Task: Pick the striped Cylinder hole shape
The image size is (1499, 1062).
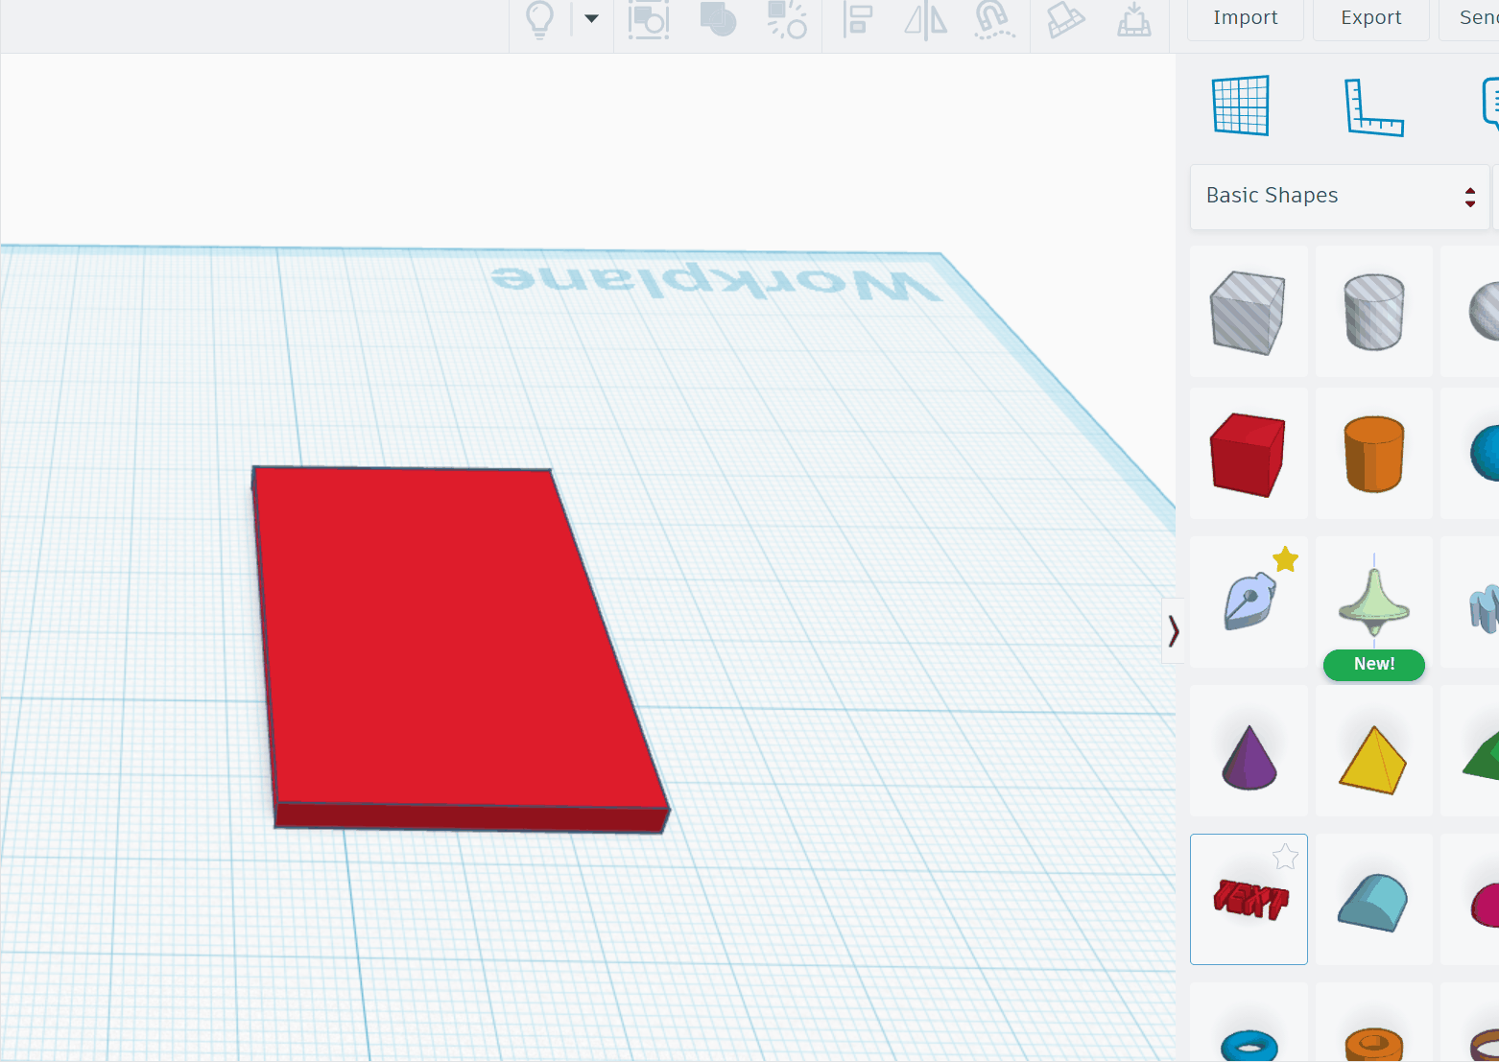Action: [1374, 312]
